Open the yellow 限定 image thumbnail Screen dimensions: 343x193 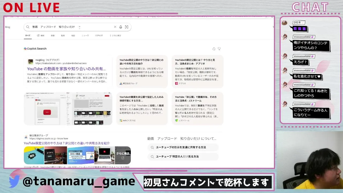point(34,155)
